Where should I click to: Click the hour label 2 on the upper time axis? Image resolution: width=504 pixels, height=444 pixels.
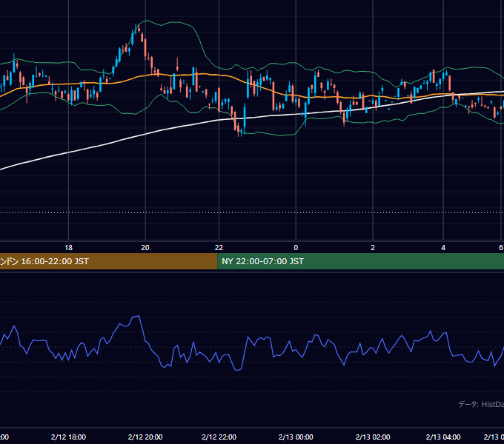pos(373,248)
